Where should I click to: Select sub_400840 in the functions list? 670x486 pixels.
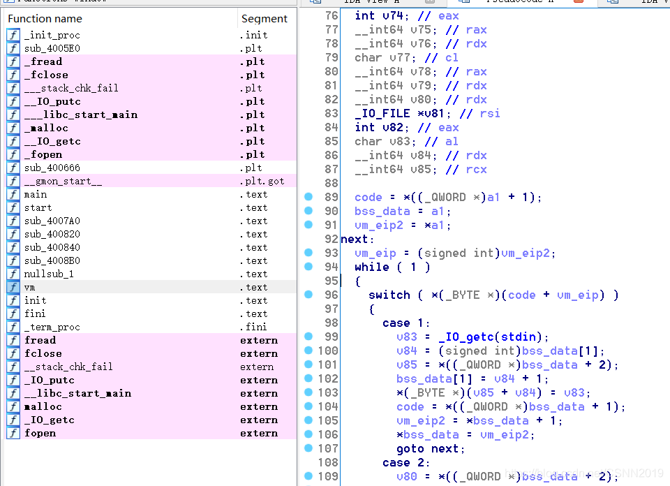coord(151,247)
